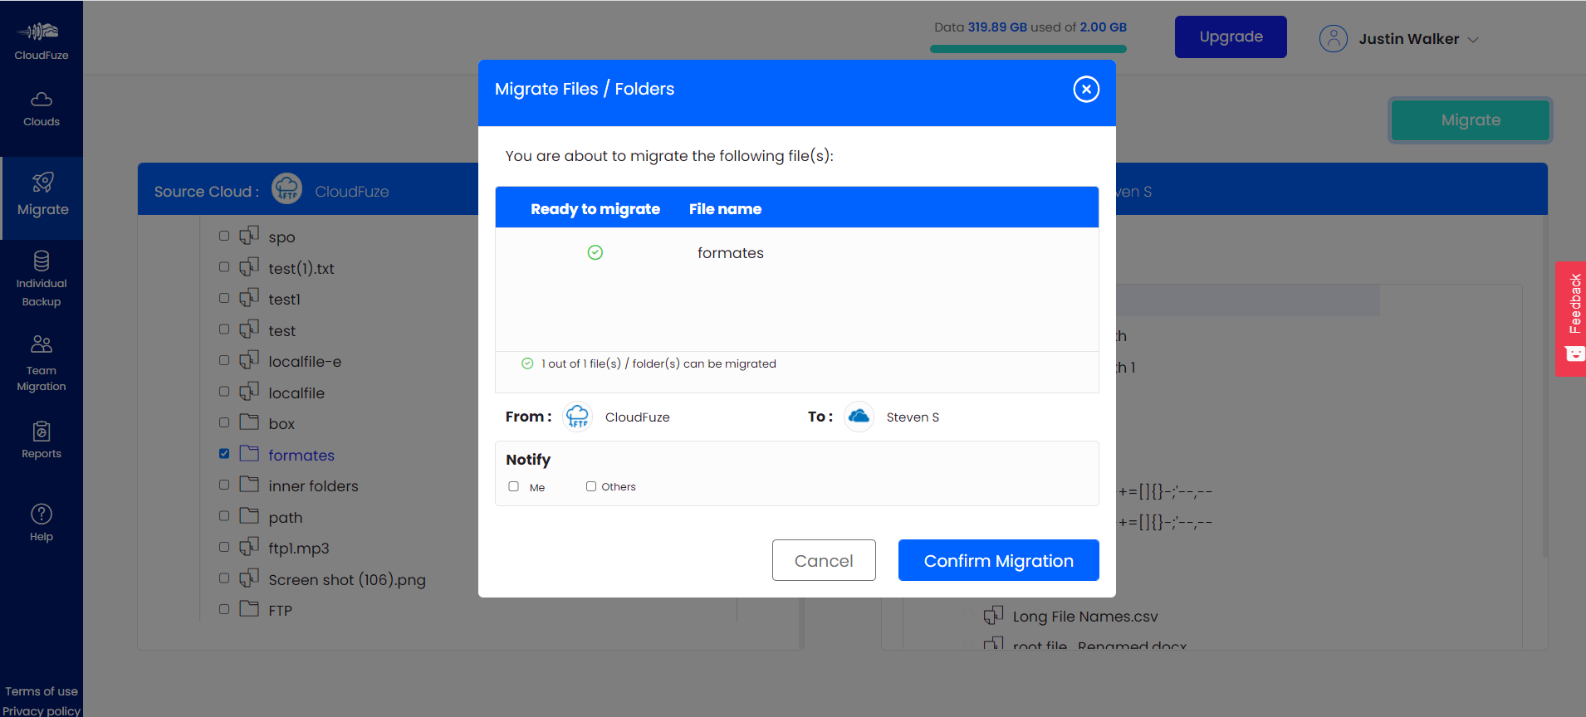Click the To Steven S cloud icon
Viewport: 1586px width, 717px height.
[x=859, y=417]
